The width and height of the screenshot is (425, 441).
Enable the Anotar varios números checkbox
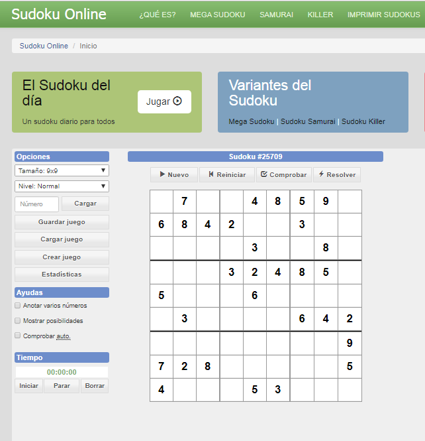[18, 306]
